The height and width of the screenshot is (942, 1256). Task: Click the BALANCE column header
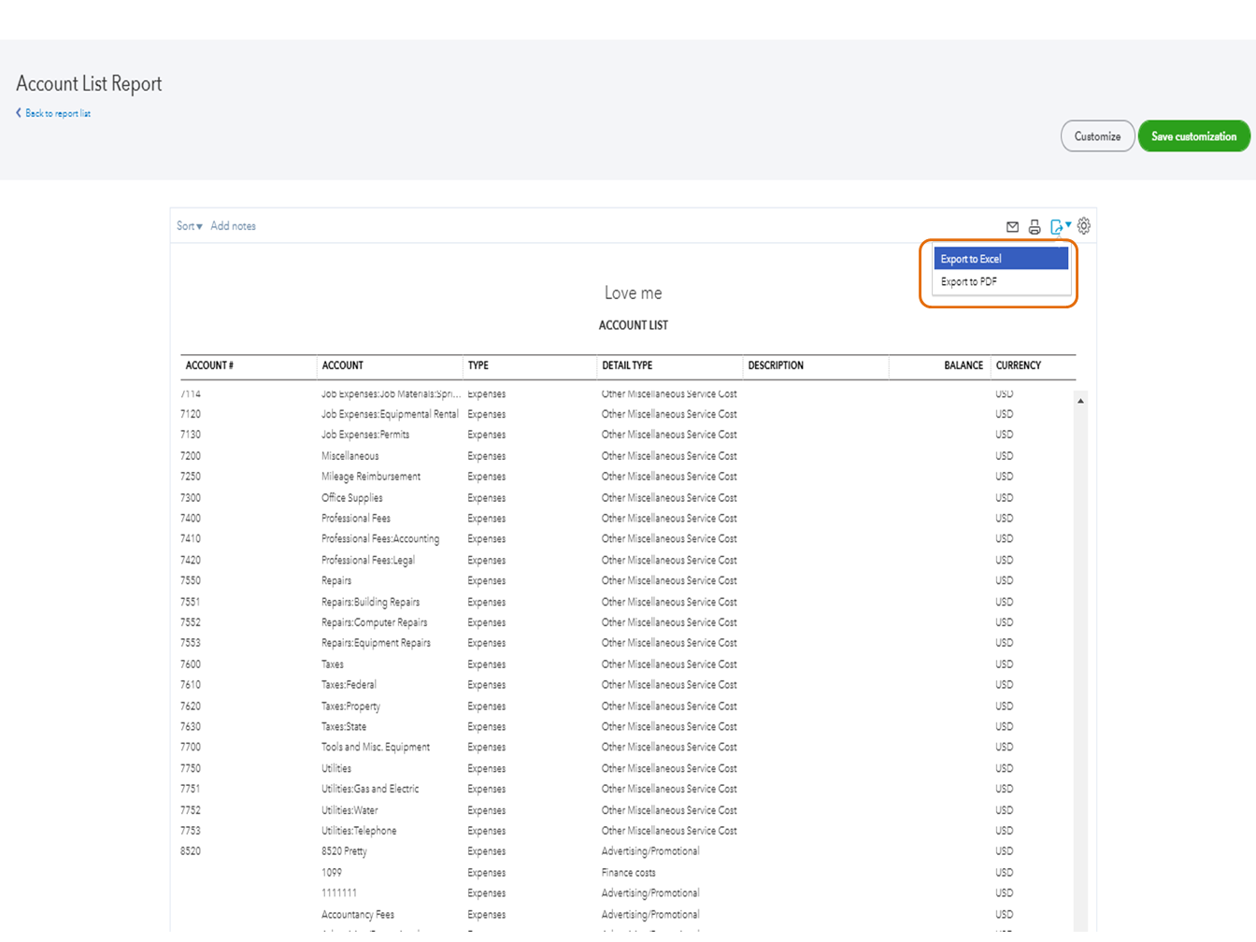click(963, 365)
